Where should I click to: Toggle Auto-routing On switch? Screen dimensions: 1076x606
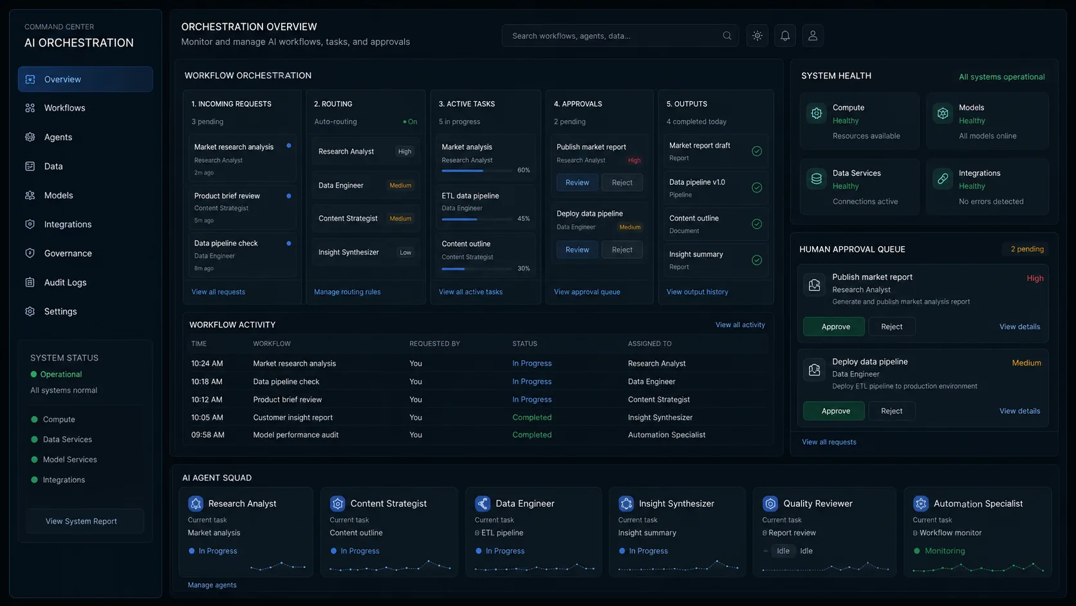(x=410, y=122)
